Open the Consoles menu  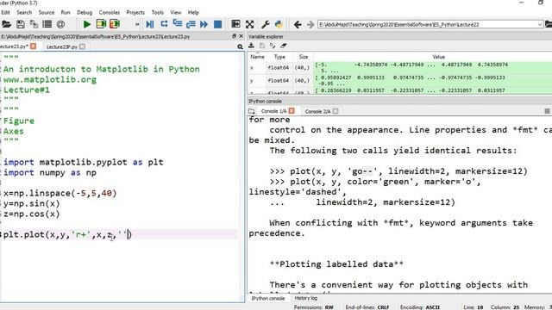(110, 12)
